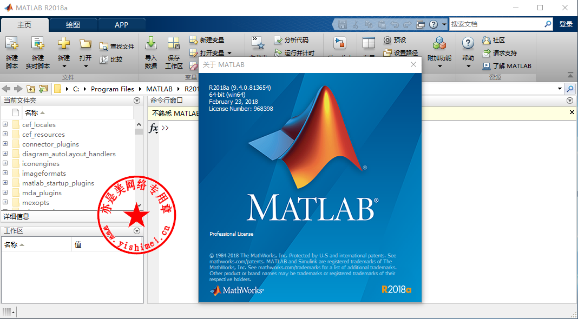Click the Program Files path segment
This screenshot has width=578, height=319.
(x=113, y=89)
